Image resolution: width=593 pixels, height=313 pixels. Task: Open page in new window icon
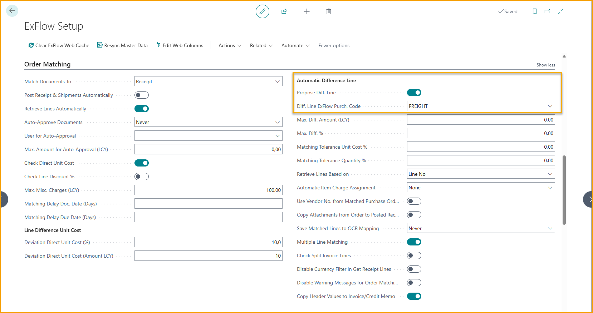(x=547, y=11)
